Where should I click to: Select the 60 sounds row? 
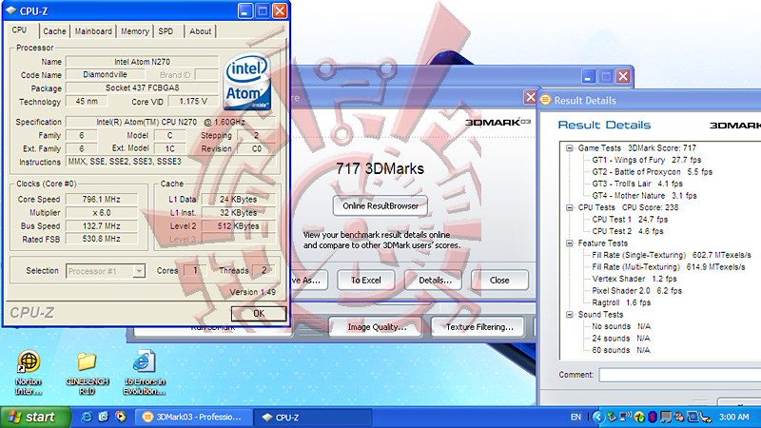click(621, 350)
